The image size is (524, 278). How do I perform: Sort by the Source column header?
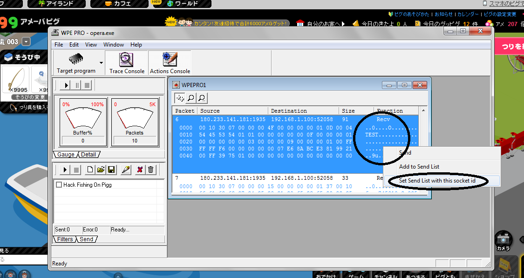coord(232,111)
